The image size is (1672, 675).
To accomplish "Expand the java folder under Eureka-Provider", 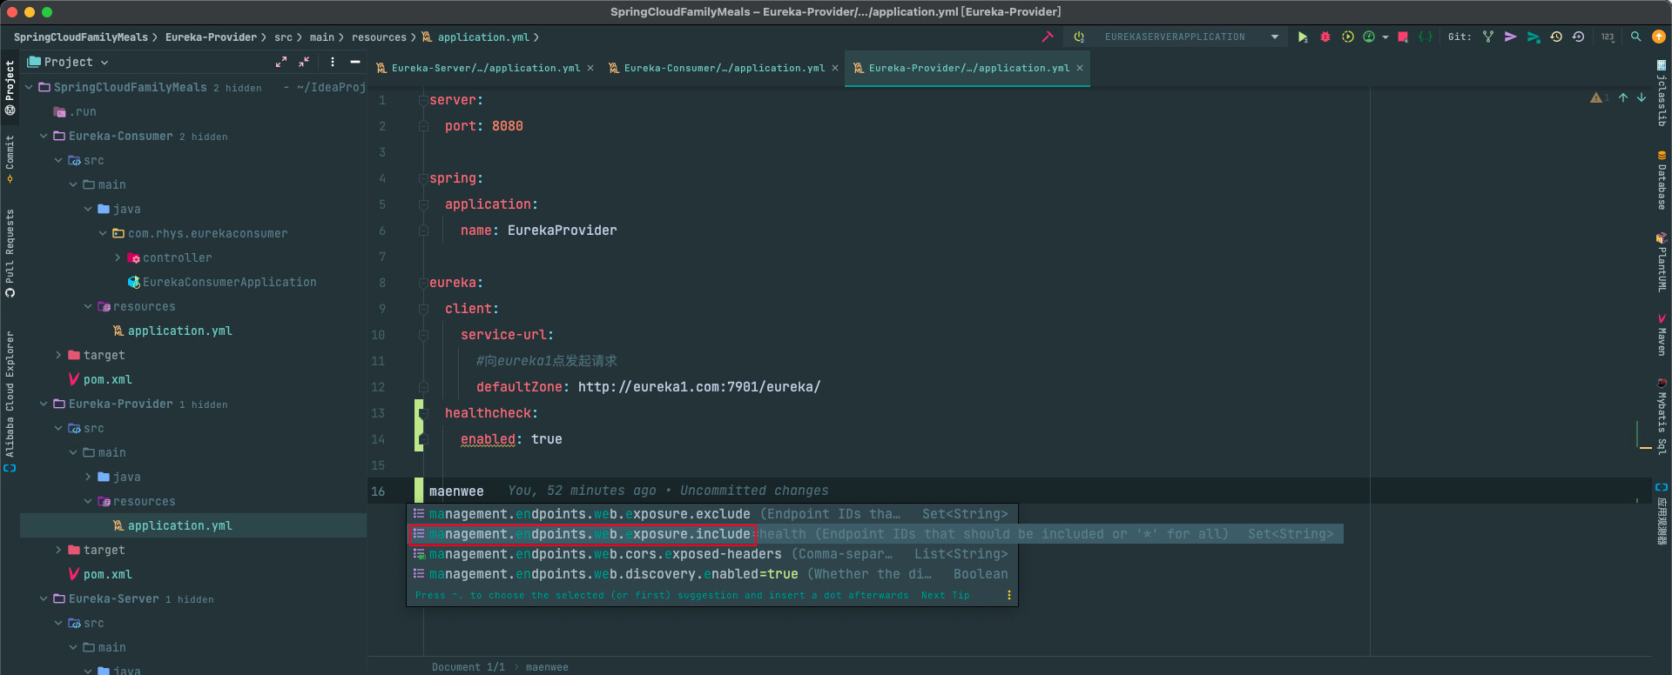I will [88, 477].
